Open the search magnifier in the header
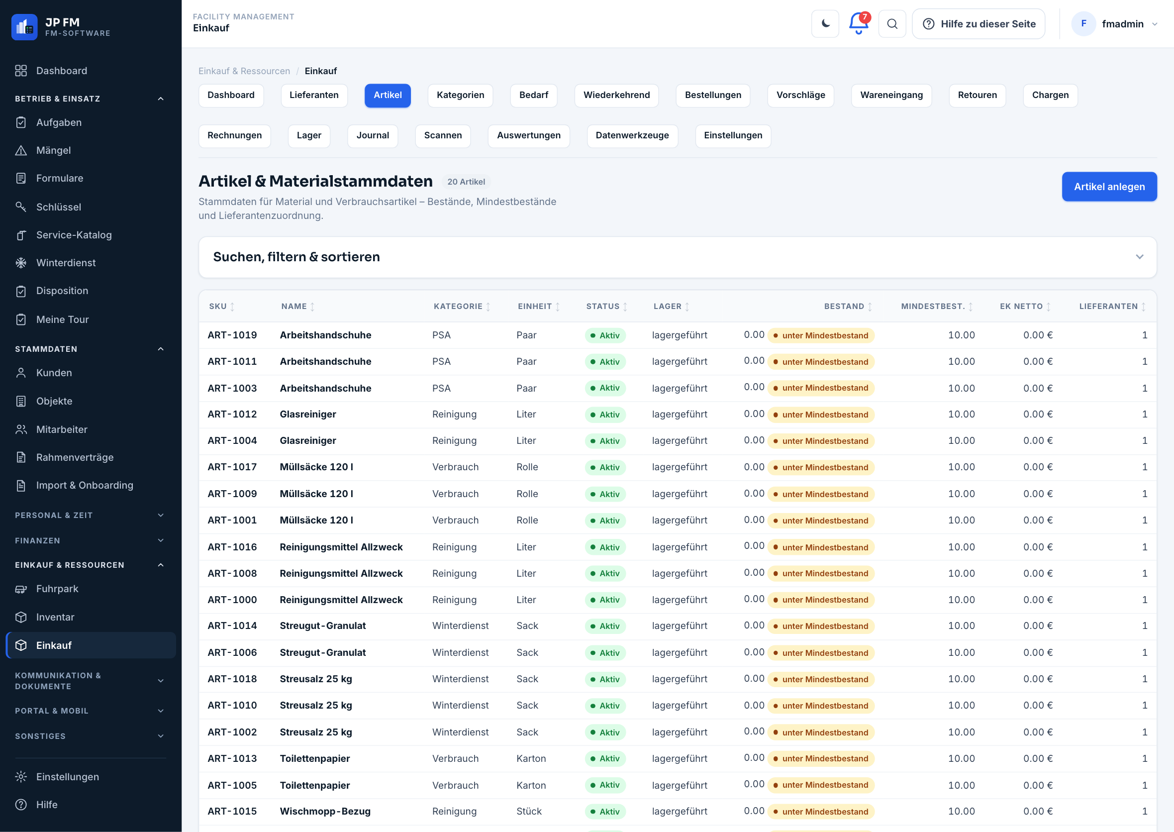The image size is (1174, 832). [892, 23]
